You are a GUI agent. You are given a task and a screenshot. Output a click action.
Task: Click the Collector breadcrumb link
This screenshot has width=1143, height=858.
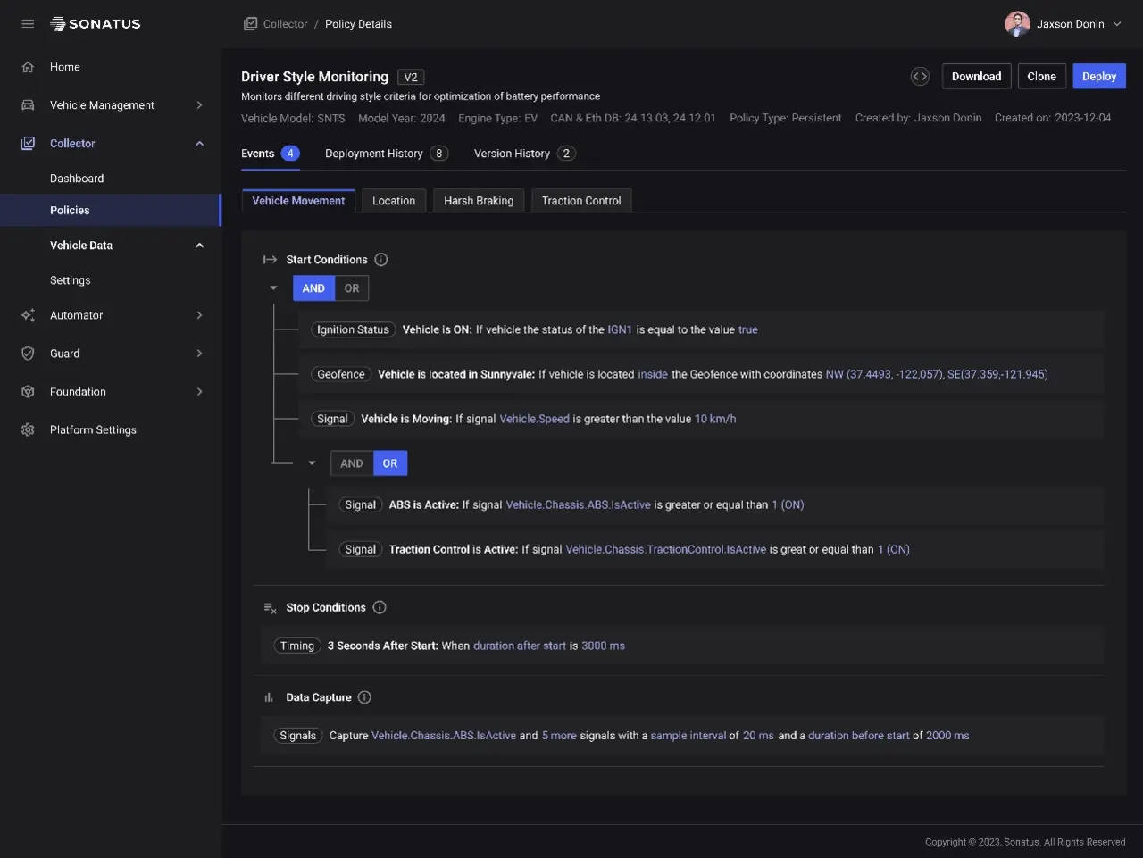pyautogui.click(x=285, y=24)
